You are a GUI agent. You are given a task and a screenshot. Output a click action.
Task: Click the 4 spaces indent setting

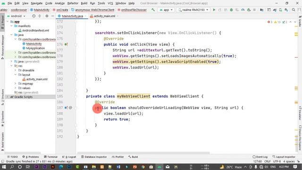click(x=289, y=161)
